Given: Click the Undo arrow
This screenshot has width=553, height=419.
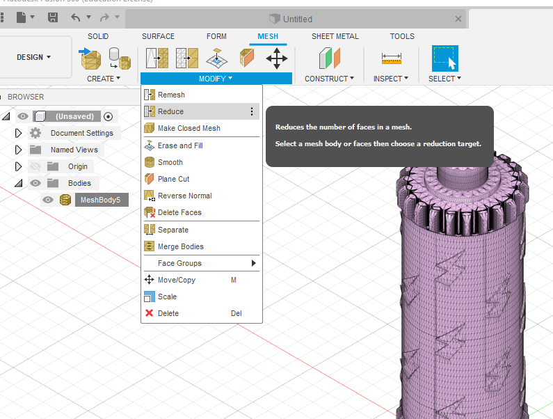Looking at the screenshot, I should tap(76, 17).
